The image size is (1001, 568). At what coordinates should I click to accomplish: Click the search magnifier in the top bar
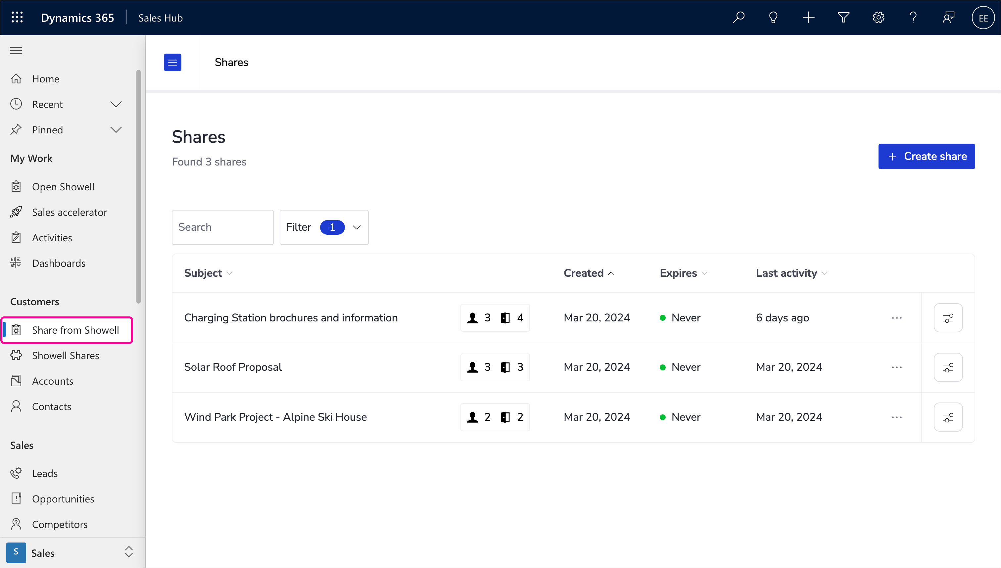pyautogui.click(x=739, y=18)
